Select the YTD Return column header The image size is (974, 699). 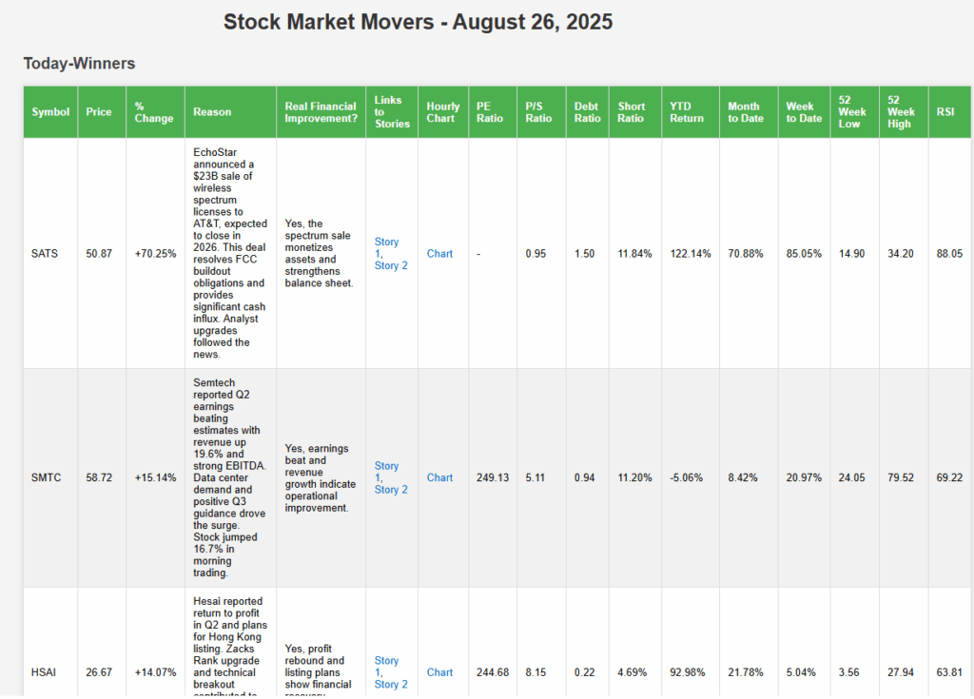(686, 112)
